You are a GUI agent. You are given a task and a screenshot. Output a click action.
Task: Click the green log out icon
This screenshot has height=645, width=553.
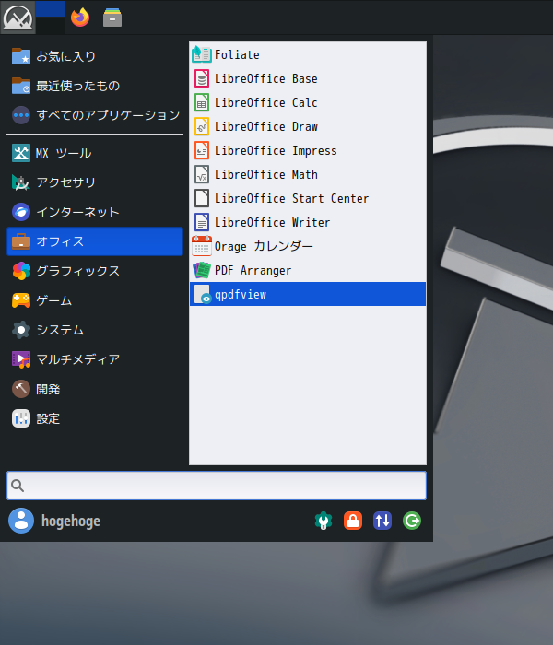coord(412,521)
